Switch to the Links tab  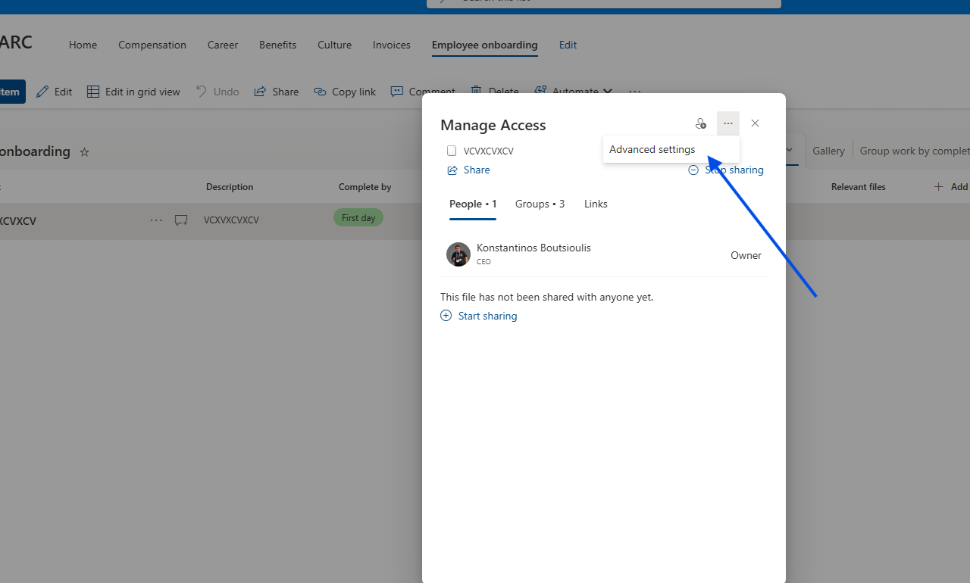coord(596,204)
